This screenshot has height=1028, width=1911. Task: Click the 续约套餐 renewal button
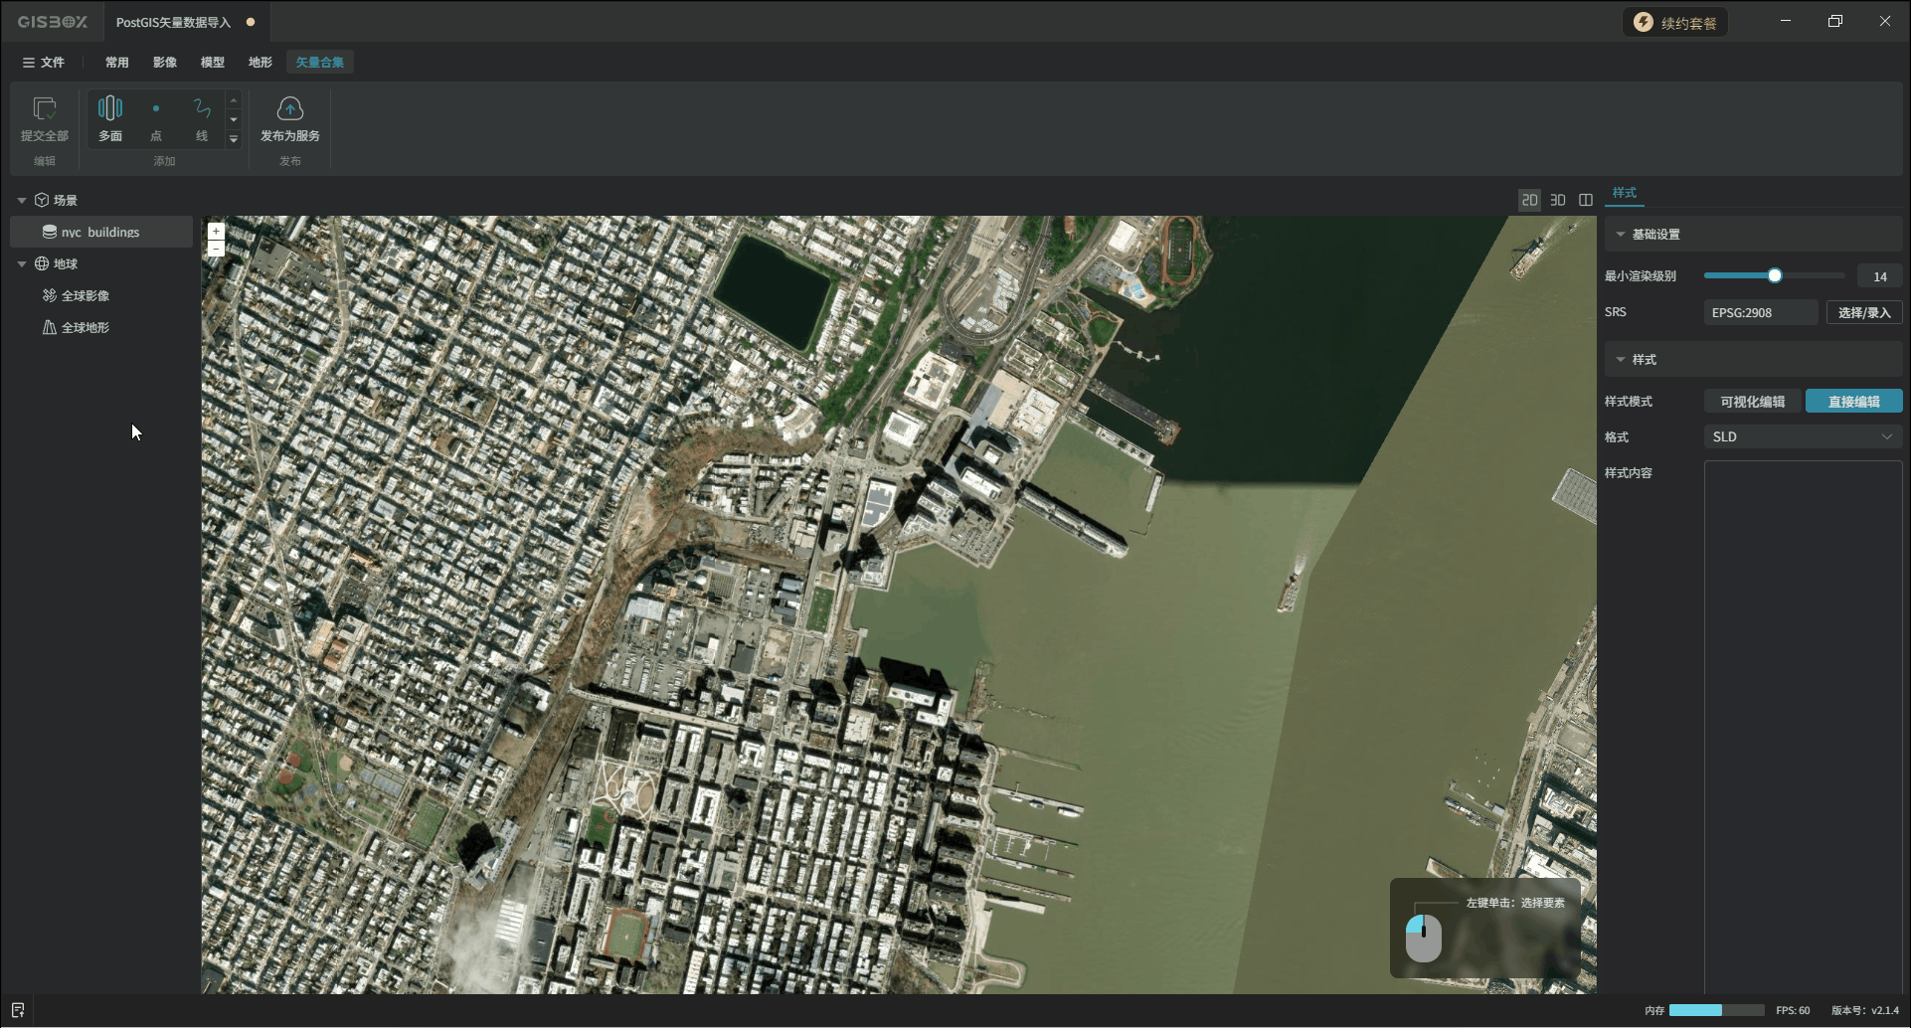[1675, 23]
